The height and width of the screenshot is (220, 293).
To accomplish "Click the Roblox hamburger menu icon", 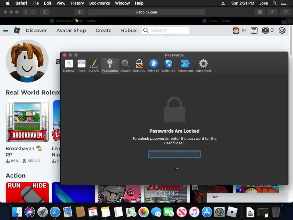I will (6, 30).
